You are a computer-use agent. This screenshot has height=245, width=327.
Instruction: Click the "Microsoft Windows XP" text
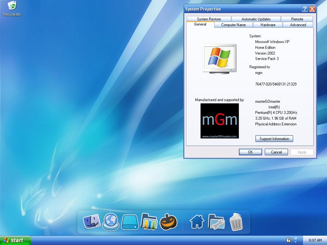(272, 42)
